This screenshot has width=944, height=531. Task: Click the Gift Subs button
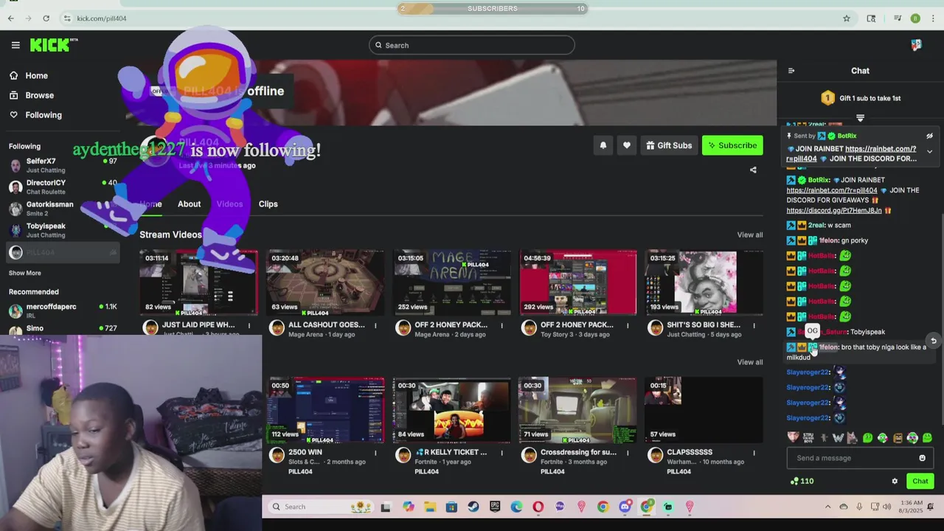pyautogui.click(x=669, y=145)
